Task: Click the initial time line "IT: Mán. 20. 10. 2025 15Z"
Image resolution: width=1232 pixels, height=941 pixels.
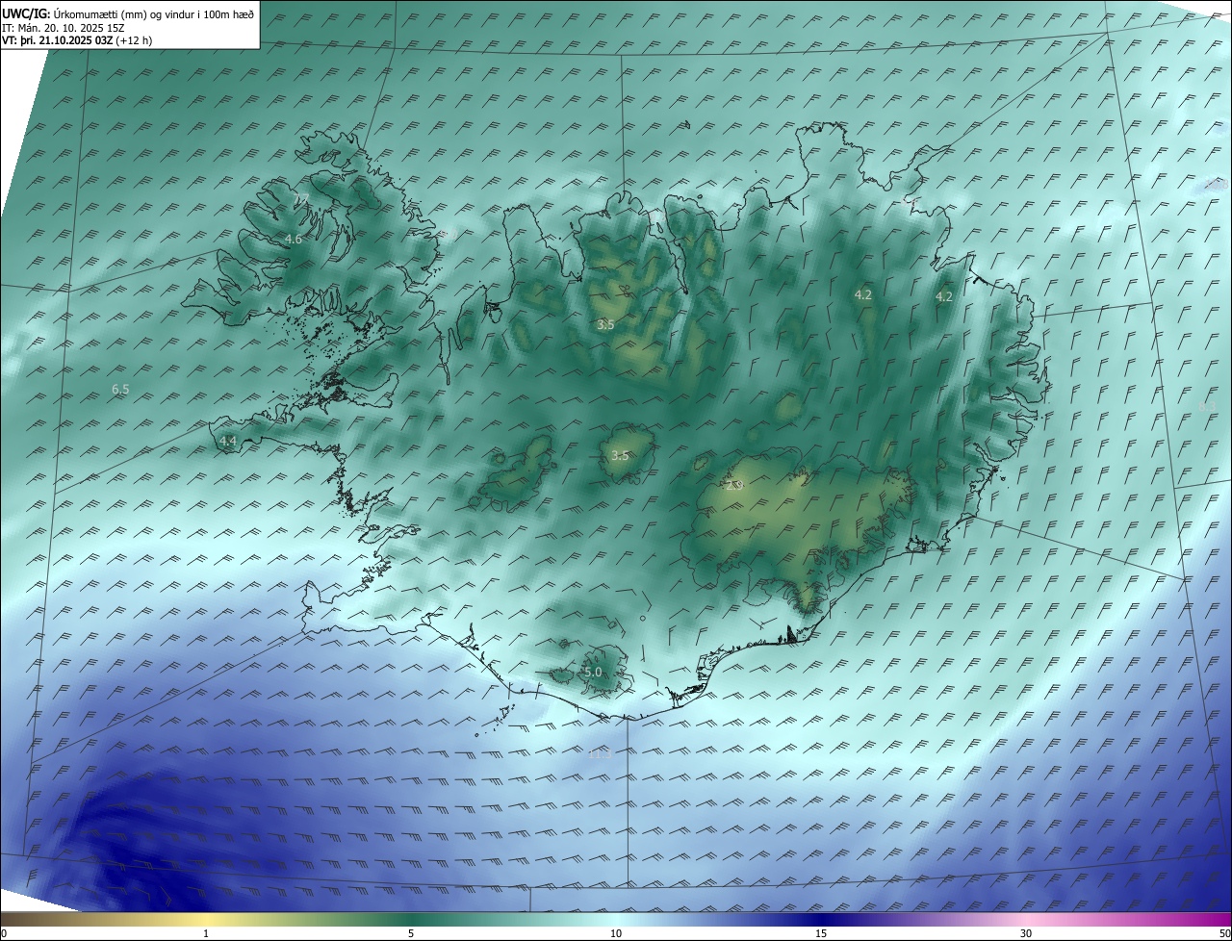Action: [x=65, y=28]
